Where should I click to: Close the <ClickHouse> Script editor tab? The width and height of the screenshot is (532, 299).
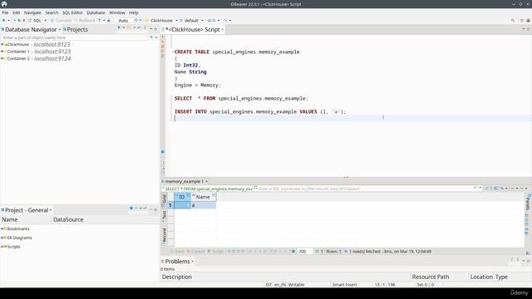[223, 30]
